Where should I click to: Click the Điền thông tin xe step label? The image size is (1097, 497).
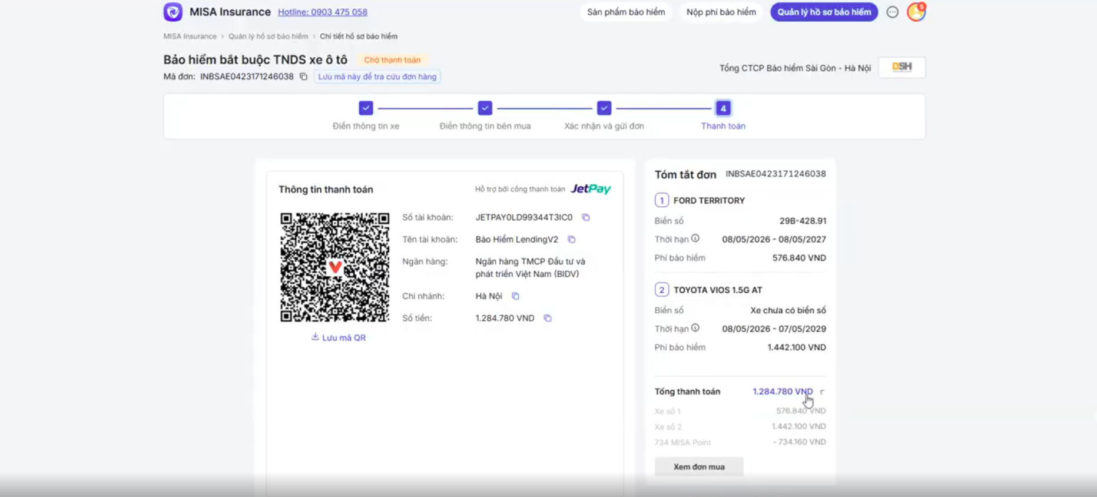[366, 126]
